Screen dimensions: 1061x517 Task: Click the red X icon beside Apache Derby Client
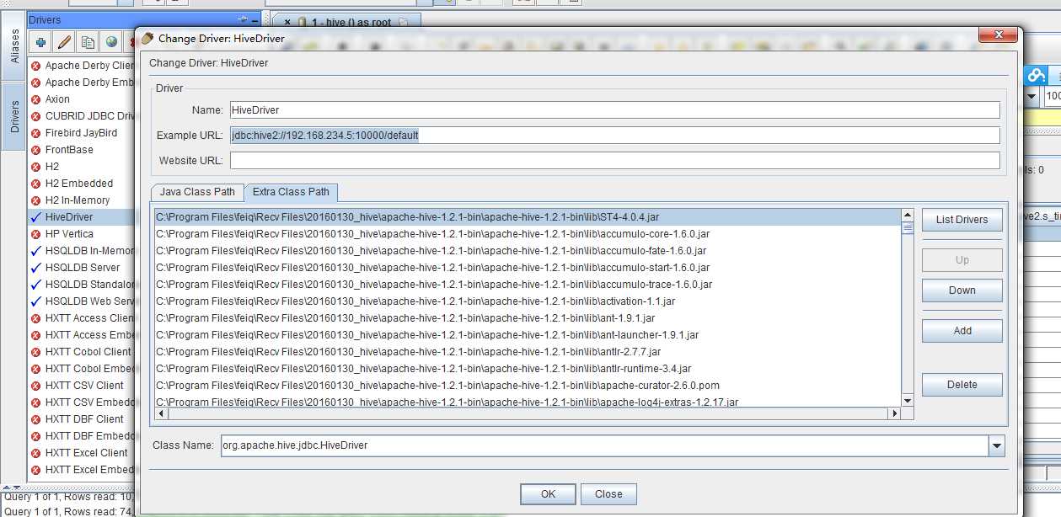(36, 66)
